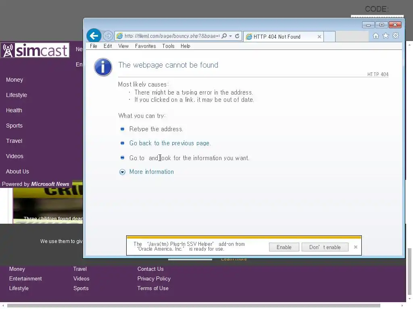Click the Refresh page icon
The height and width of the screenshot is (309, 413).
[237, 36]
